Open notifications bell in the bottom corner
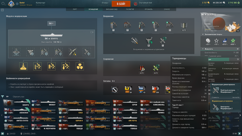 [x=239, y=134]
